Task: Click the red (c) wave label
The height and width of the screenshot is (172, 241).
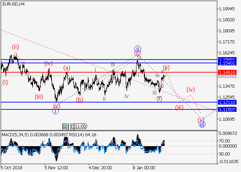Action: (138, 53)
